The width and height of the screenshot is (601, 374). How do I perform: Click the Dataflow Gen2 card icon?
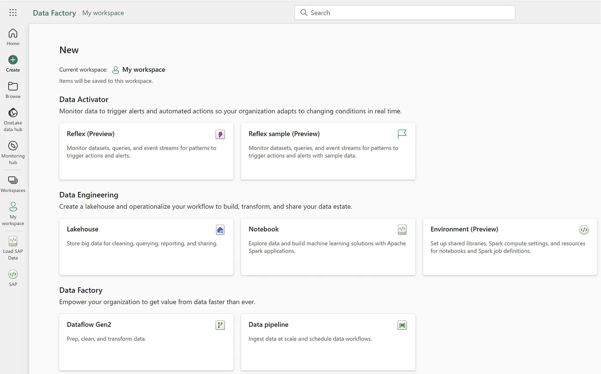tap(220, 325)
